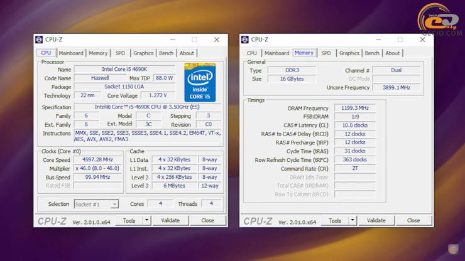Click the DRAM Frequency value 1199.3 MHz
465x261 pixels.
(355, 108)
